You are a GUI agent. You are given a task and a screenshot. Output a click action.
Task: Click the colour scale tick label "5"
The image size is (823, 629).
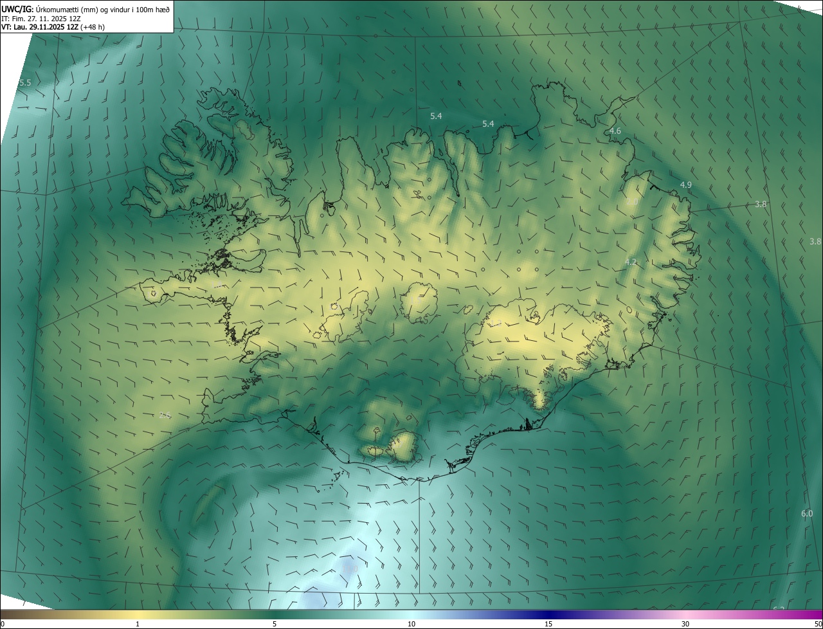pyautogui.click(x=275, y=624)
